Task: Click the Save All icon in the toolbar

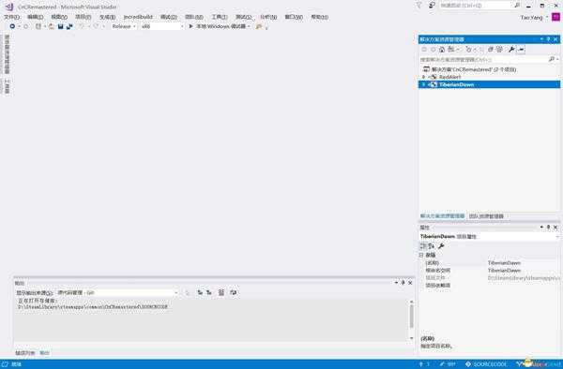Action: pyautogui.click(x=69, y=26)
